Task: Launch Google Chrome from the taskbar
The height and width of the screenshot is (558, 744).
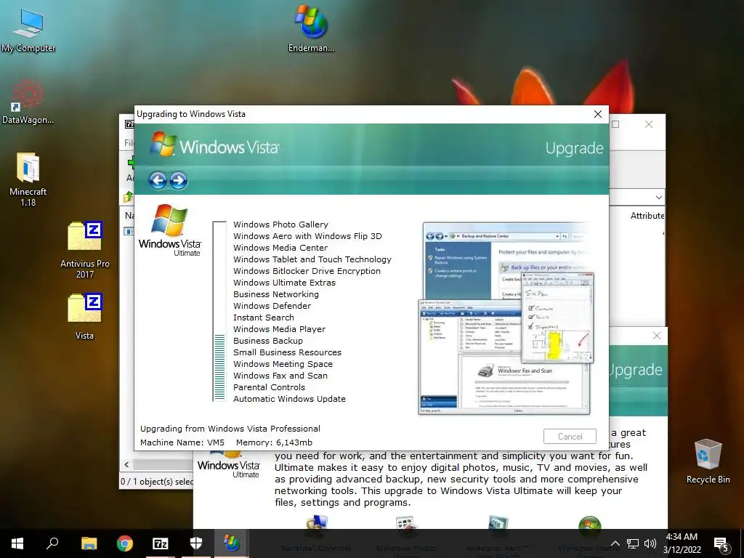Action: [125, 543]
